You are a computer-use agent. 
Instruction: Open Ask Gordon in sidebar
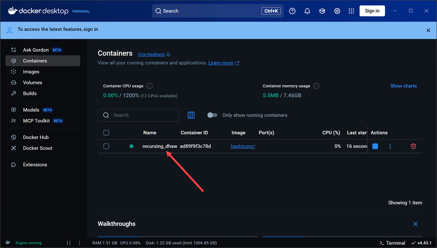coord(43,50)
